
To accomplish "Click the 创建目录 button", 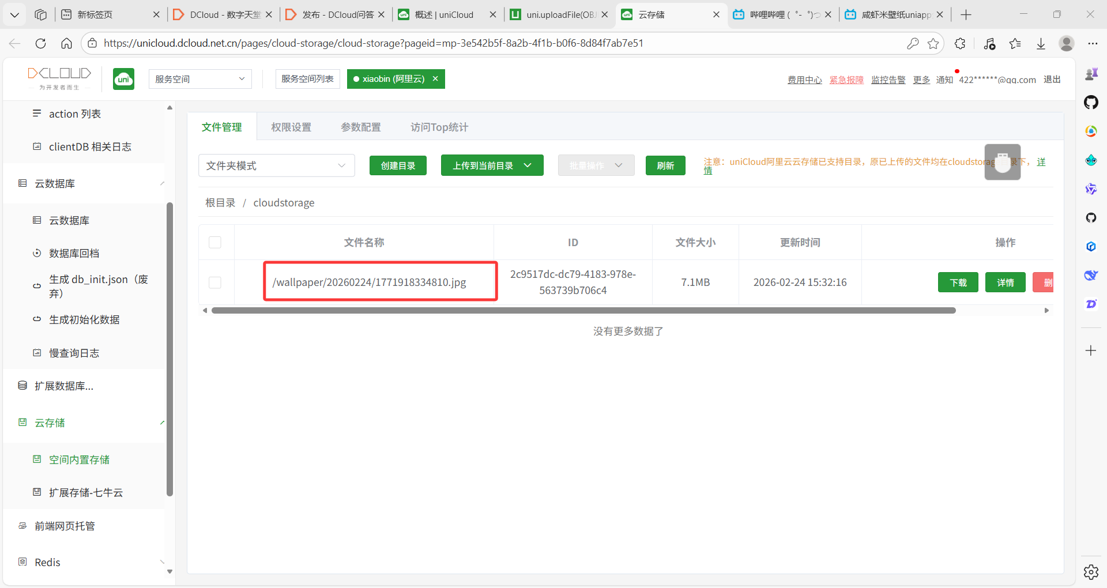I will [x=398, y=165].
